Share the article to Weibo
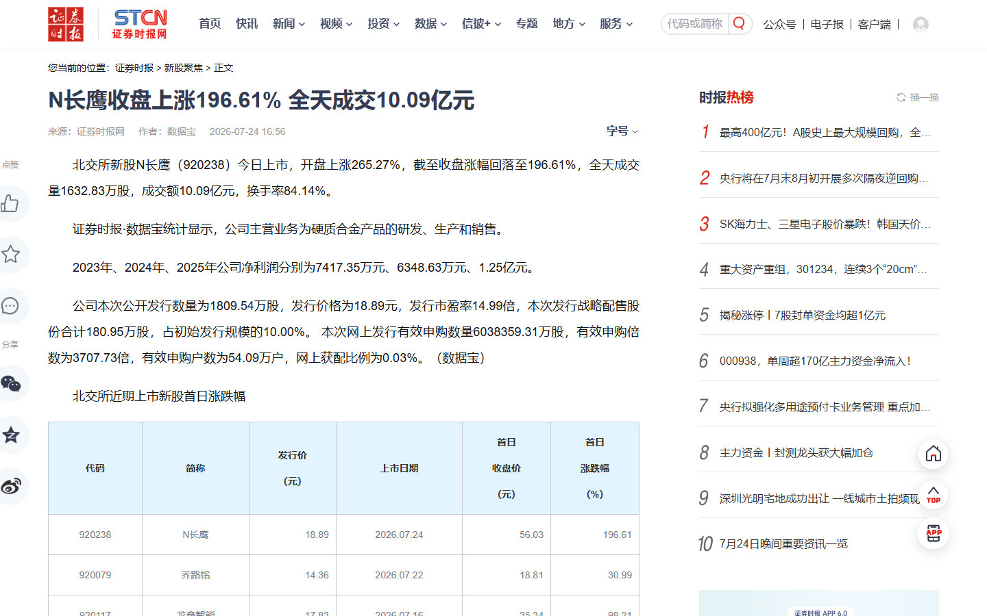 (x=10, y=486)
